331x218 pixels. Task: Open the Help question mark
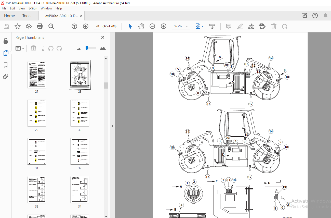[315, 16]
